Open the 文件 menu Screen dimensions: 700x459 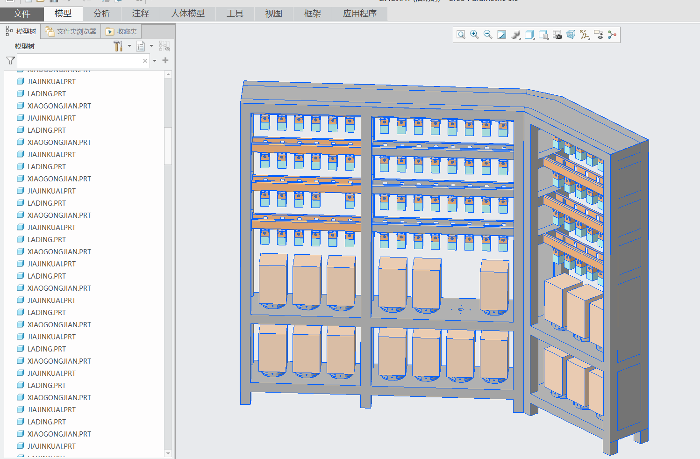[x=22, y=14]
